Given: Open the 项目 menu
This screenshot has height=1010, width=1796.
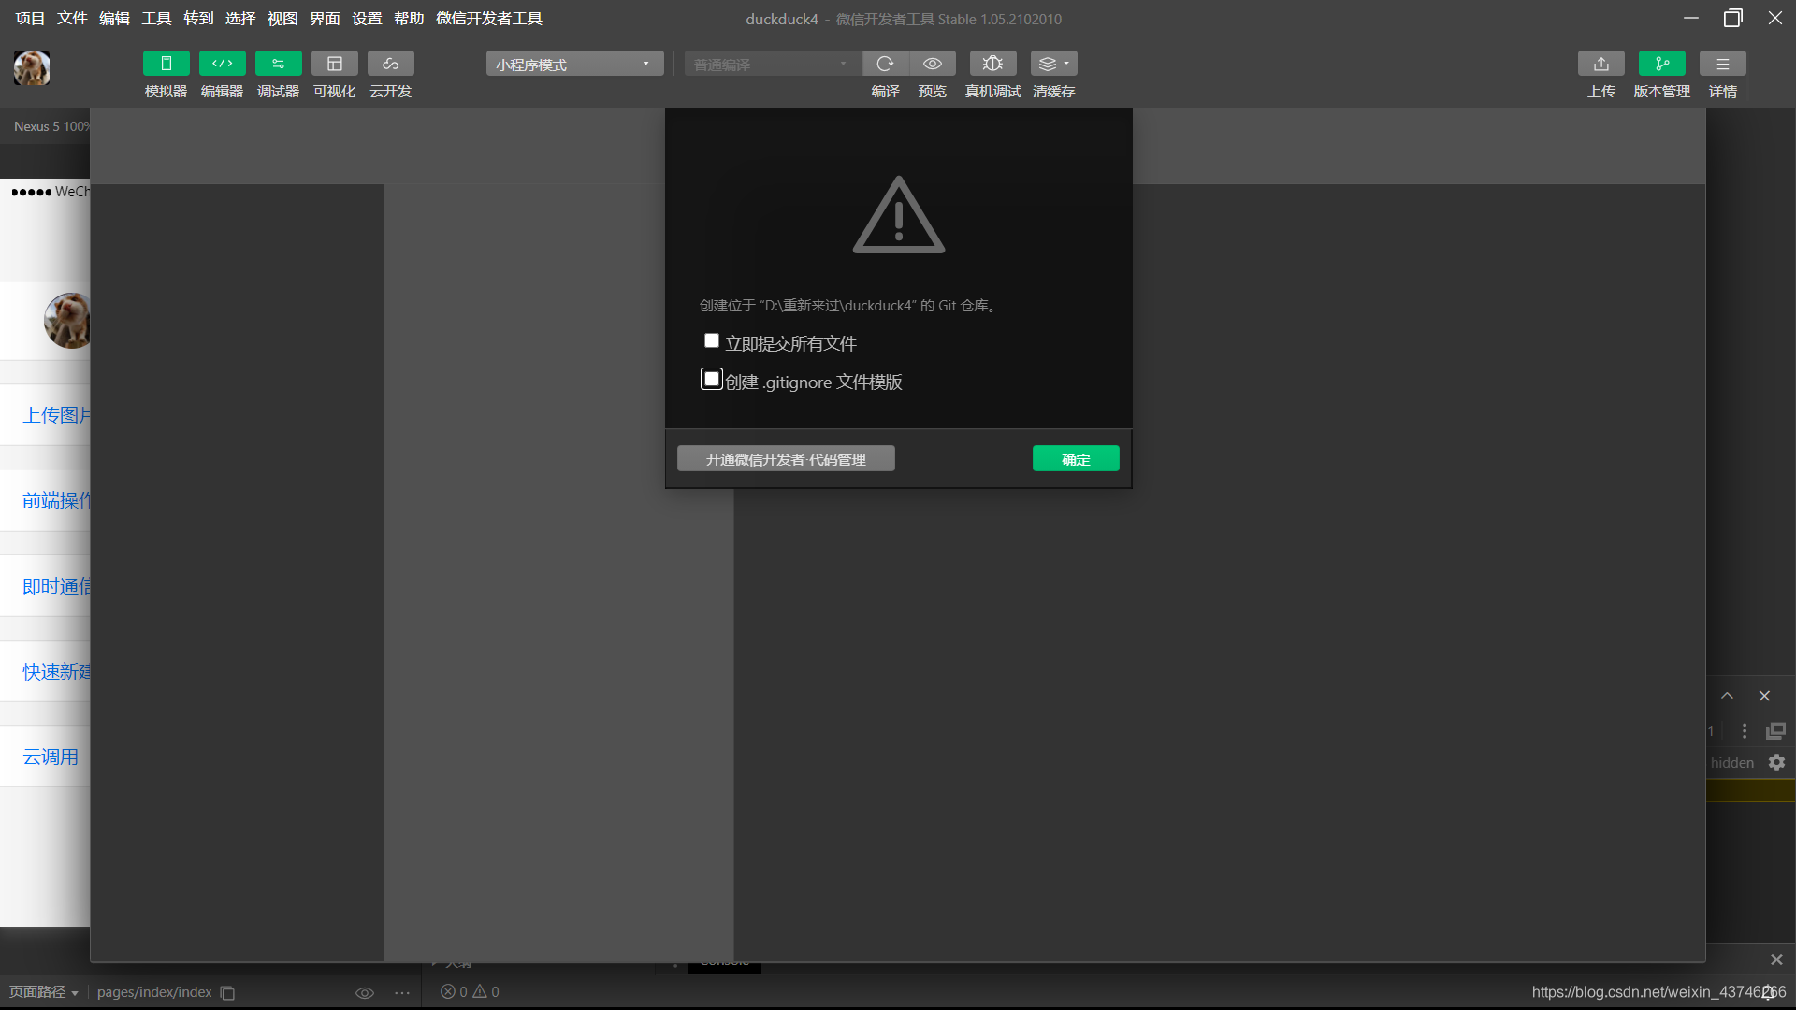Looking at the screenshot, I should pos(30,19).
